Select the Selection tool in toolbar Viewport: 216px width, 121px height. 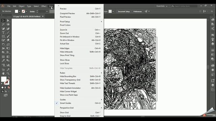pyautogui.click(x=3, y=21)
